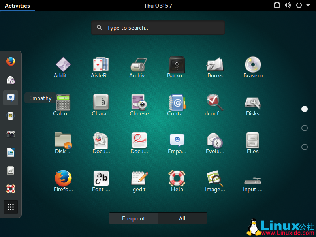Open Docu... icon with red pie chart

[x=101, y=141]
